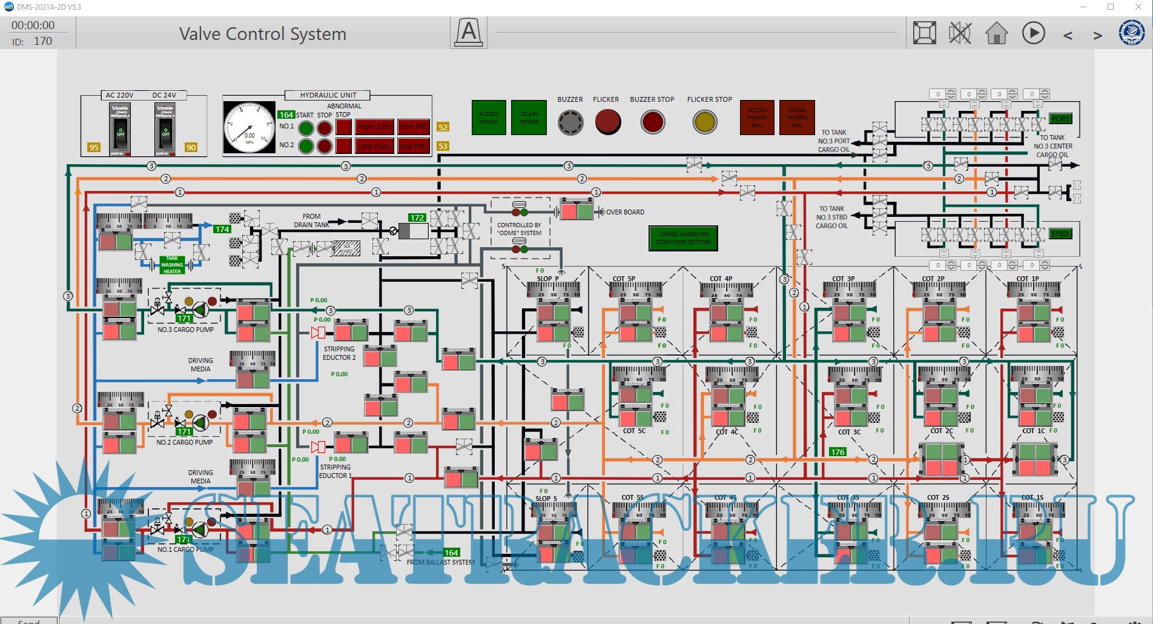The height and width of the screenshot is (624, 1153).
Task: Go to the home screen icon
Action: (996, 33)
